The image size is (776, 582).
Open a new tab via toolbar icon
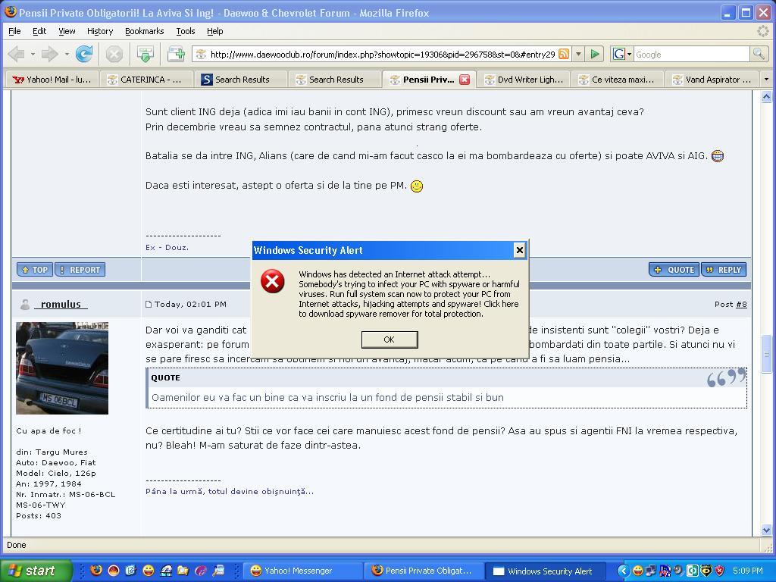click(176, 54)
